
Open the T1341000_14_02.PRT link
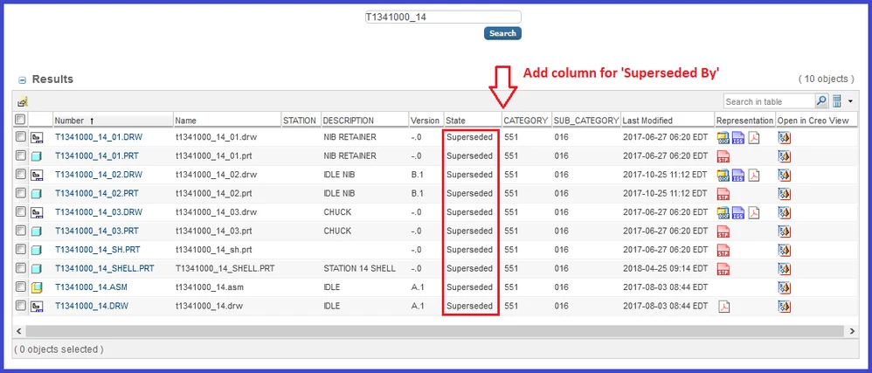[97, 193]
